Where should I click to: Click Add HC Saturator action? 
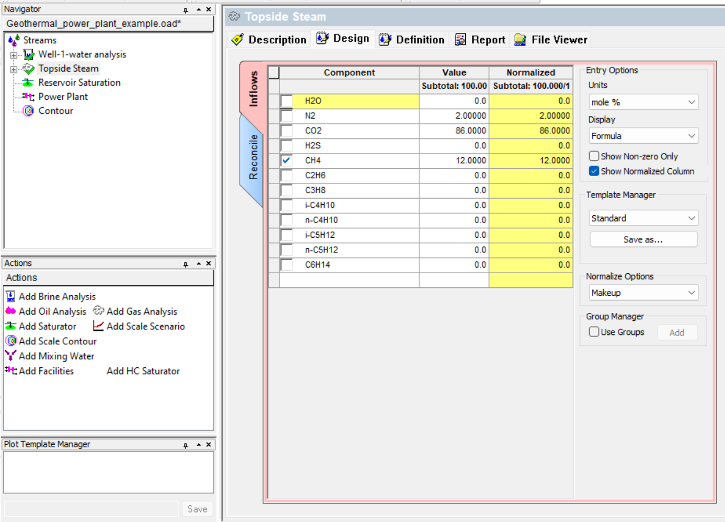tap(143, 371)
